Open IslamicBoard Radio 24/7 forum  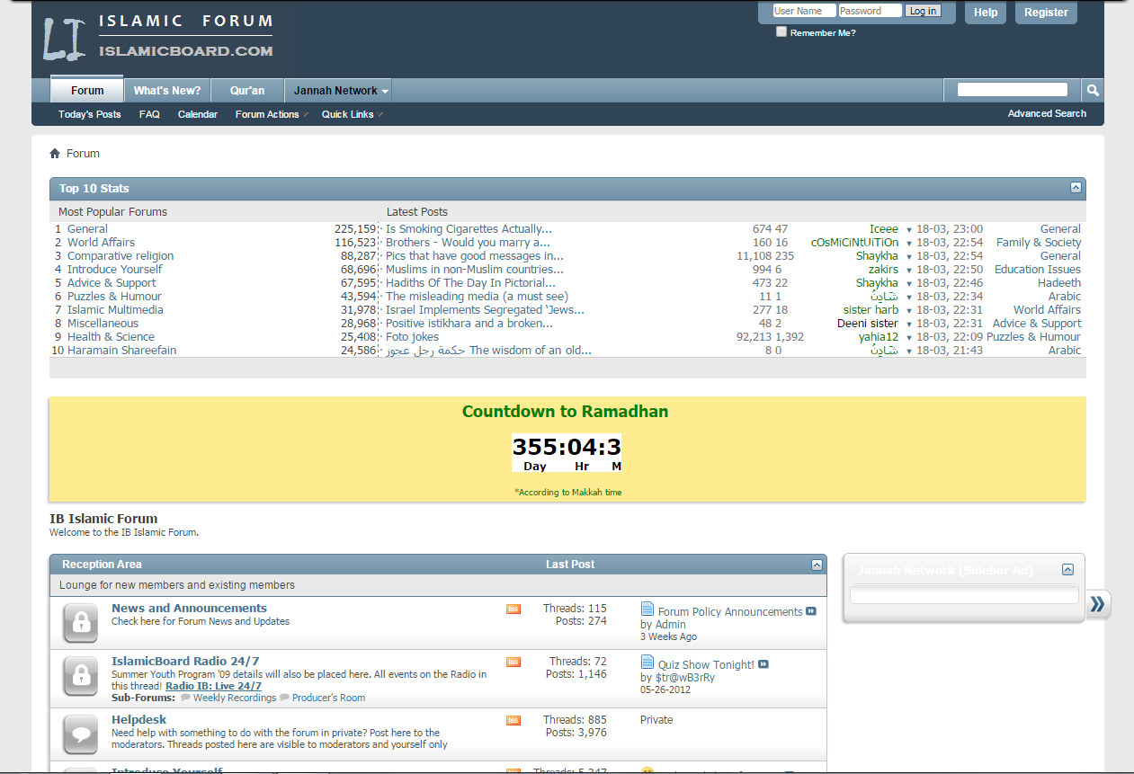tap(185, 661)
